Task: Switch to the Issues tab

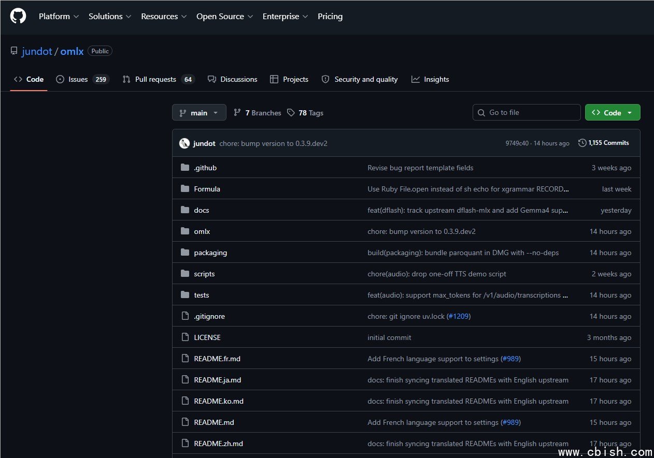Action: click(82, 79)
